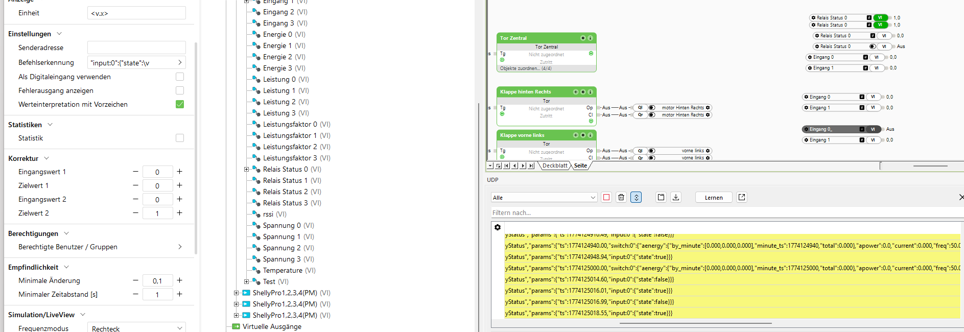Expand the Test tree node
The width and height of the screenshot is (964, 332).
coord(246,281)
